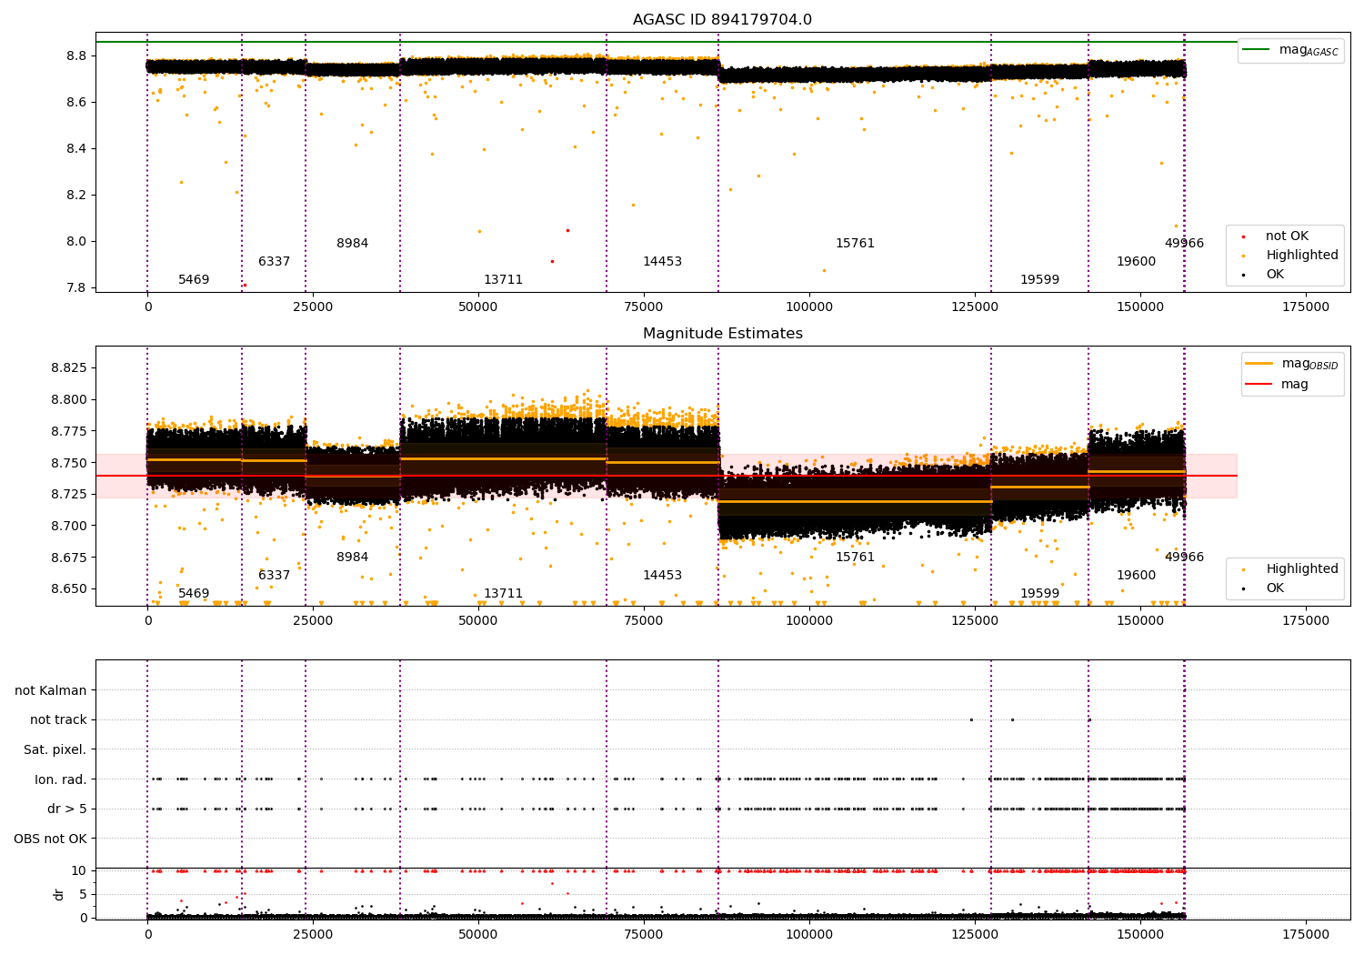Click OBSID label 19599 in the Magnitude Estimates plot
The image size is (1364, 955).
point(1039,594)
